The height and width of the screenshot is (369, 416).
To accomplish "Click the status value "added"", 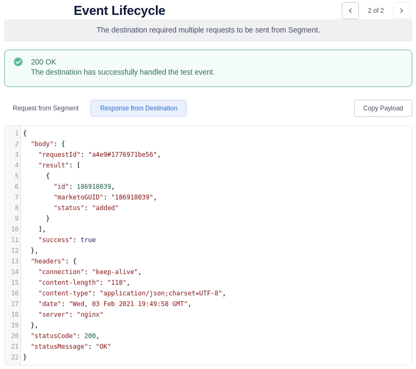I will pos(105,207).
